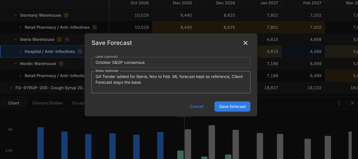Viewport: 358px width, 159px height.
Task: Collapse the Germany Warehouse row
Action: pyautogui.click(x=16, y=15)
